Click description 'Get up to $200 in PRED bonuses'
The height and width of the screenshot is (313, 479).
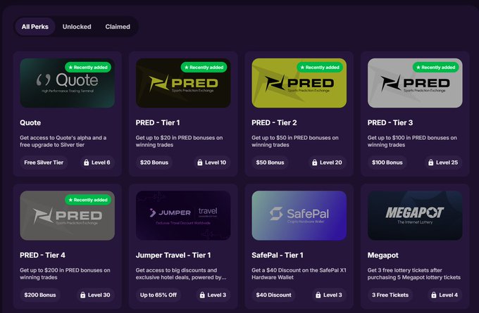click(x=65, y=274)
